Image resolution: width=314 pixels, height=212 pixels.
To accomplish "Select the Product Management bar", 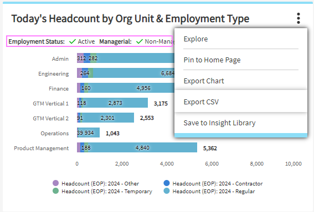I will (137, 147).
